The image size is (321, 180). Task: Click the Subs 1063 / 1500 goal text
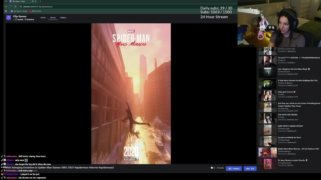[x=216, y=12]
